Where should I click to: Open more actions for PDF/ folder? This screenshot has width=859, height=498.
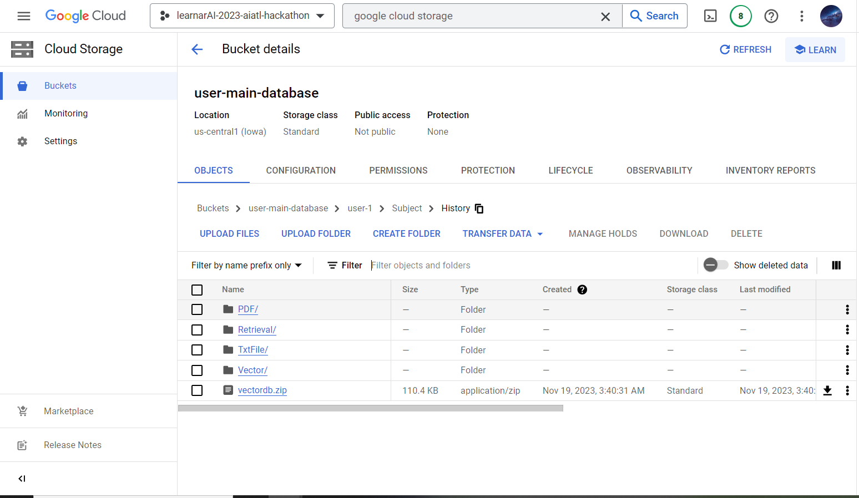click(847, 309)
